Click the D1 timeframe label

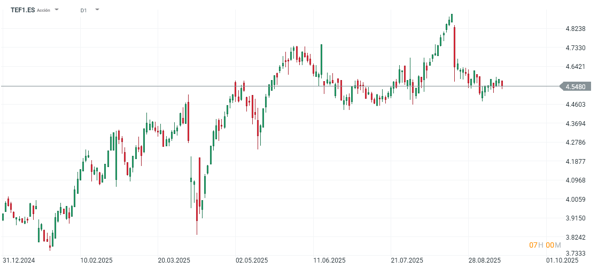(x=84, y=10)
